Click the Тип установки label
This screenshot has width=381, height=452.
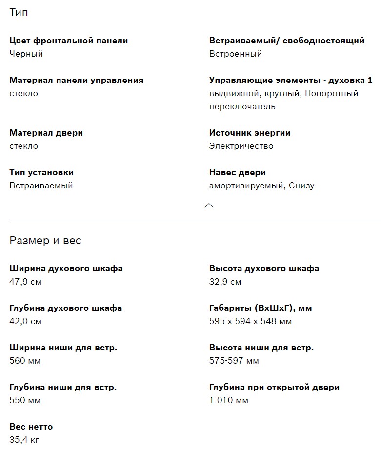[41, 172]
